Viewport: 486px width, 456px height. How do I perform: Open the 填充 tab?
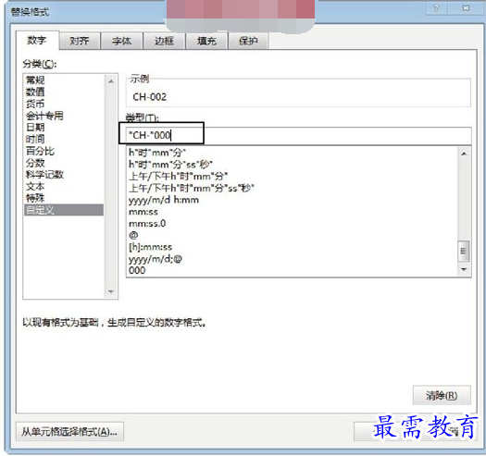coord(206,41)
